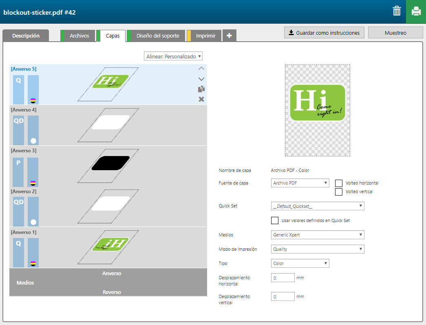
Task: Move Anverso 5 layer up with arrow
Action: (201, 69)
